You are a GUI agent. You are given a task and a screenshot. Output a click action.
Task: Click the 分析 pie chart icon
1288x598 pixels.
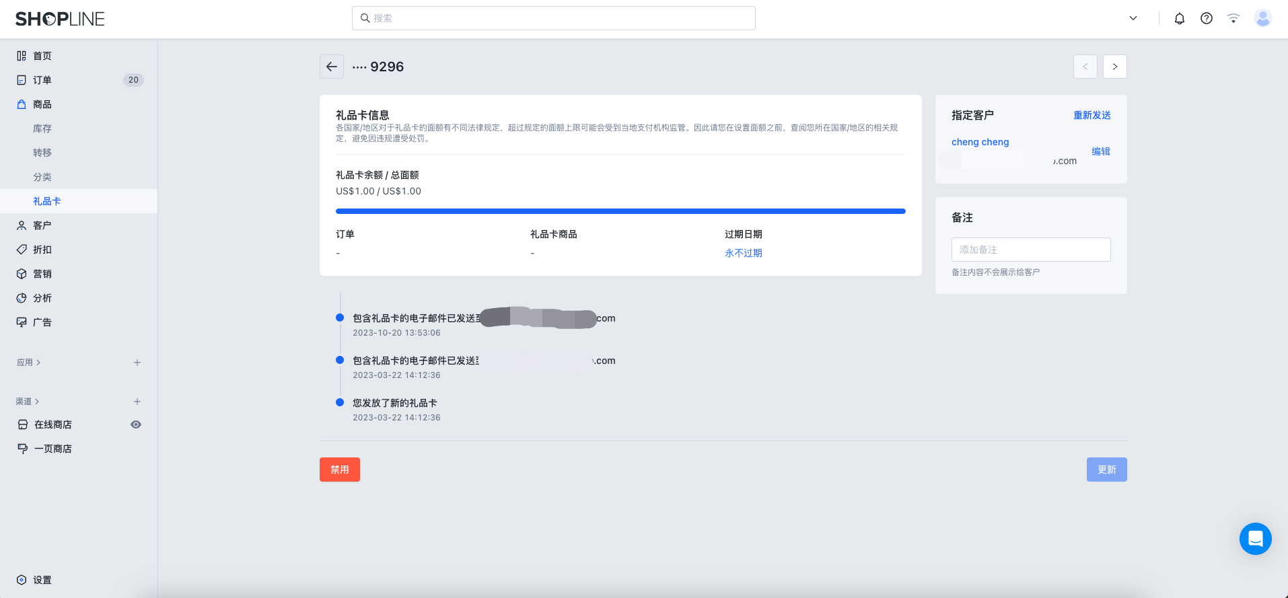pos(22,298)
